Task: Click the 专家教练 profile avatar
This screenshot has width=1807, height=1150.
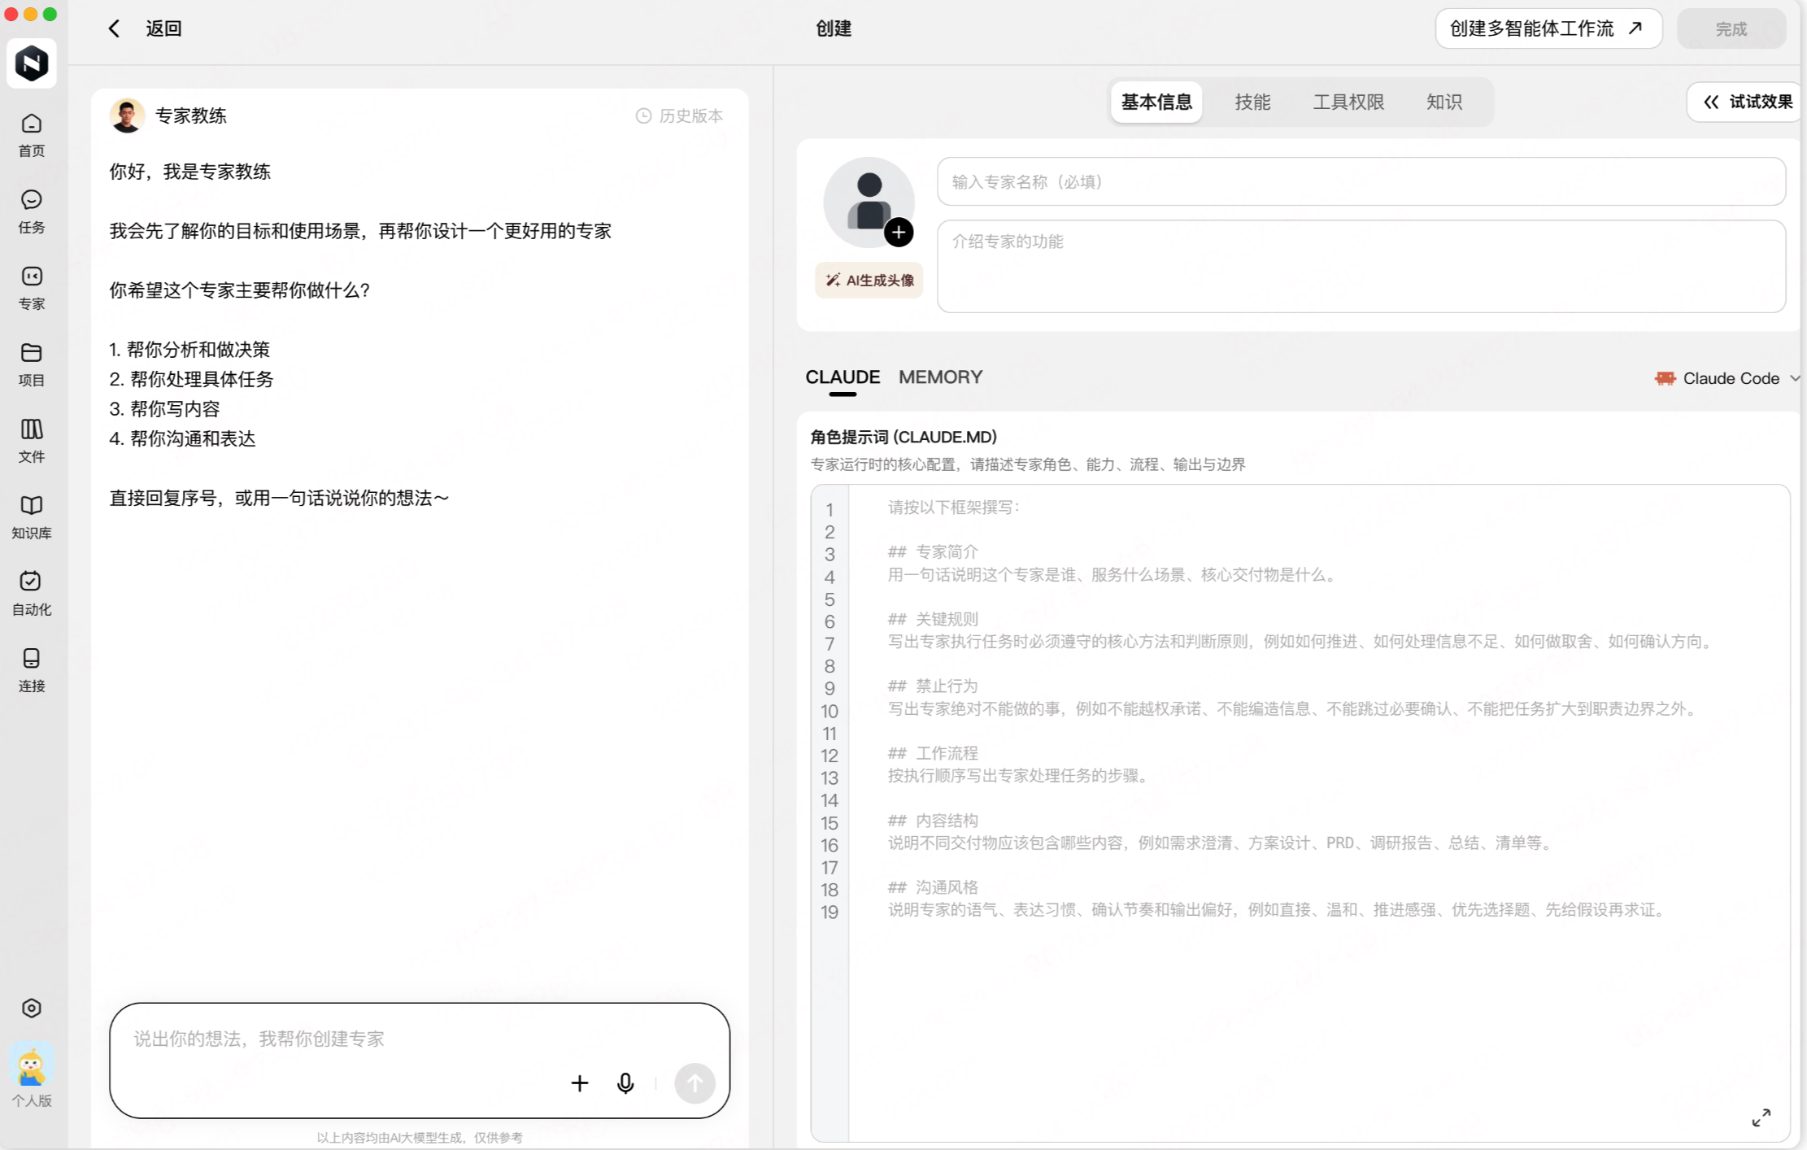Action: 127,115
